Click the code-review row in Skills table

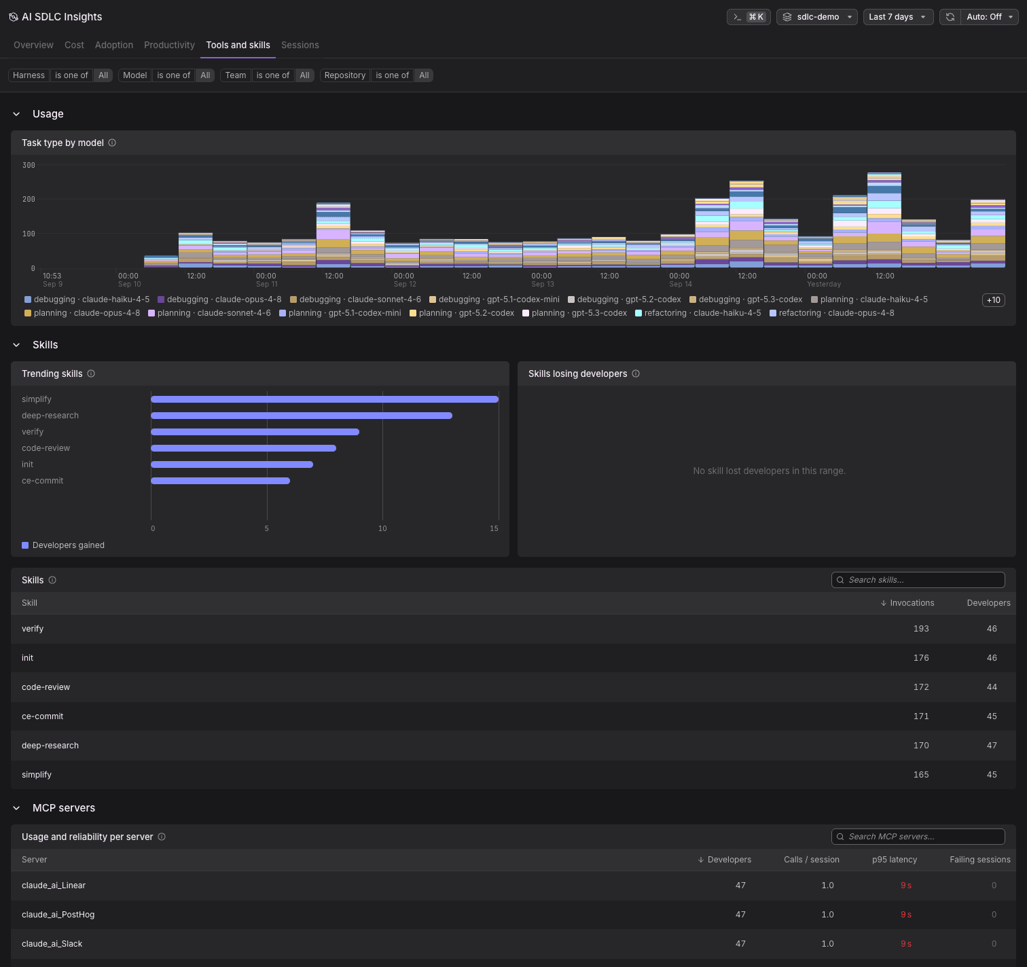tap(513, 687)
